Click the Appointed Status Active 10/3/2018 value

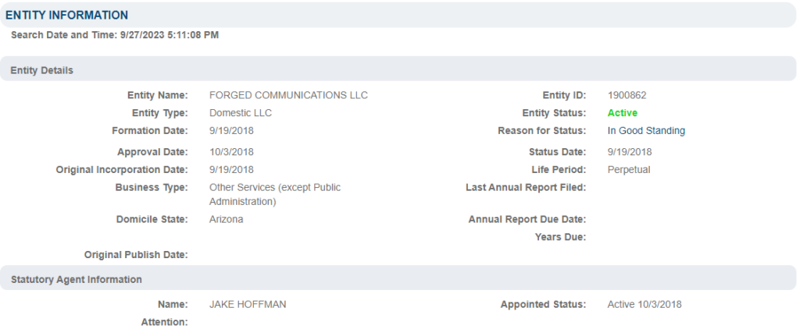click(644, 305)
